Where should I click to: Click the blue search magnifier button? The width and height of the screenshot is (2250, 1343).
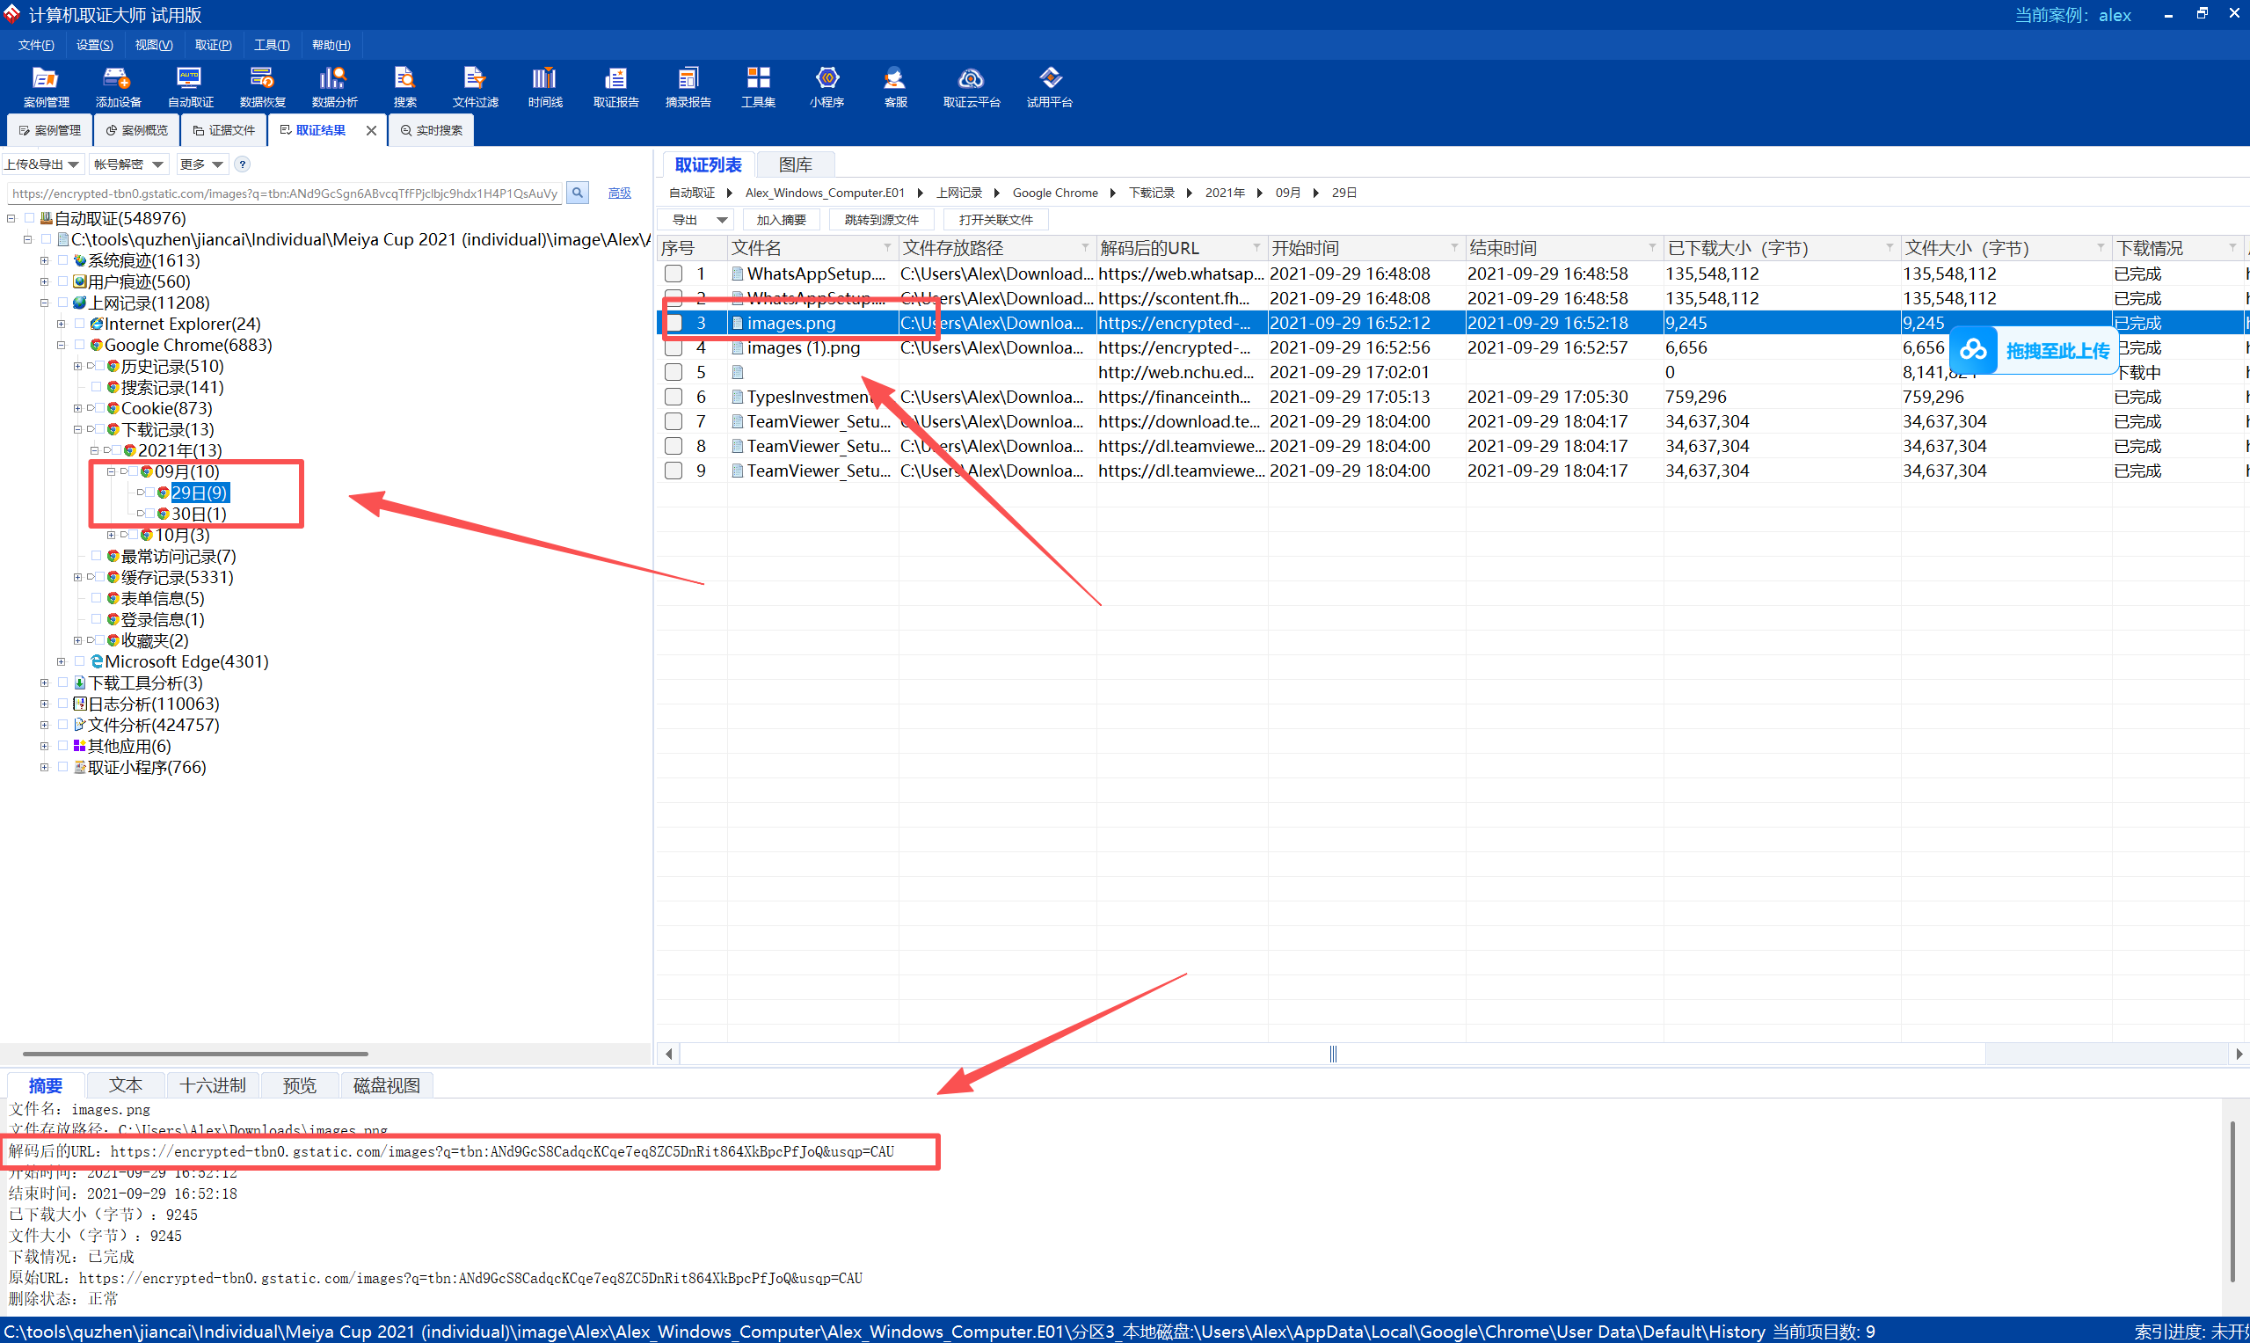tap(577, 193)
